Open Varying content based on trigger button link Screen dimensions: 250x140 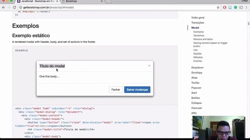pos(210,45)
